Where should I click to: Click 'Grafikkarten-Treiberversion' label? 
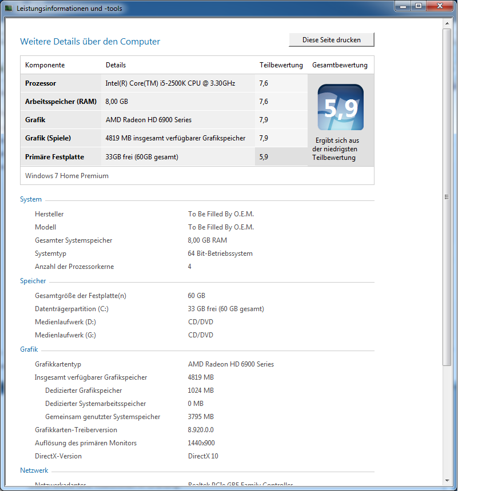pos(76,430)
